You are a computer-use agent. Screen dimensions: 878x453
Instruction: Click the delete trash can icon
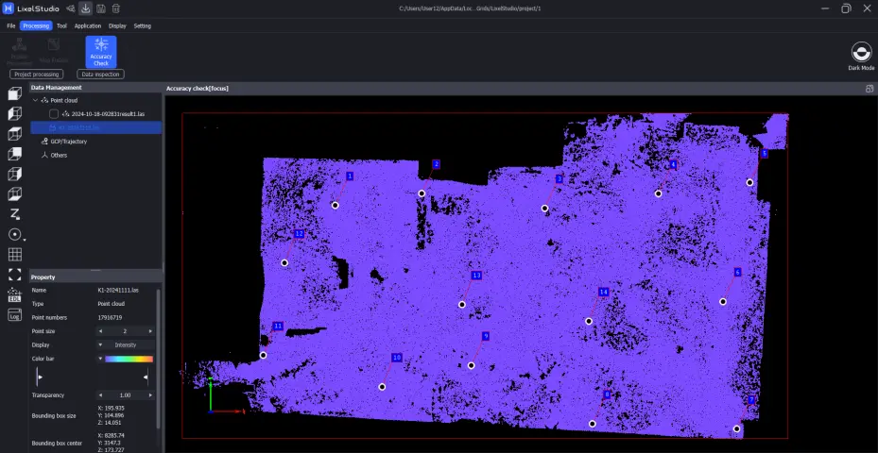coord(116,8)
